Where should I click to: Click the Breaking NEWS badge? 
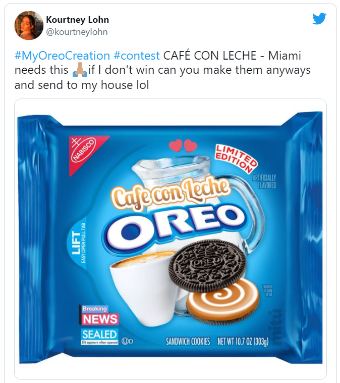(x=100, y=315)
